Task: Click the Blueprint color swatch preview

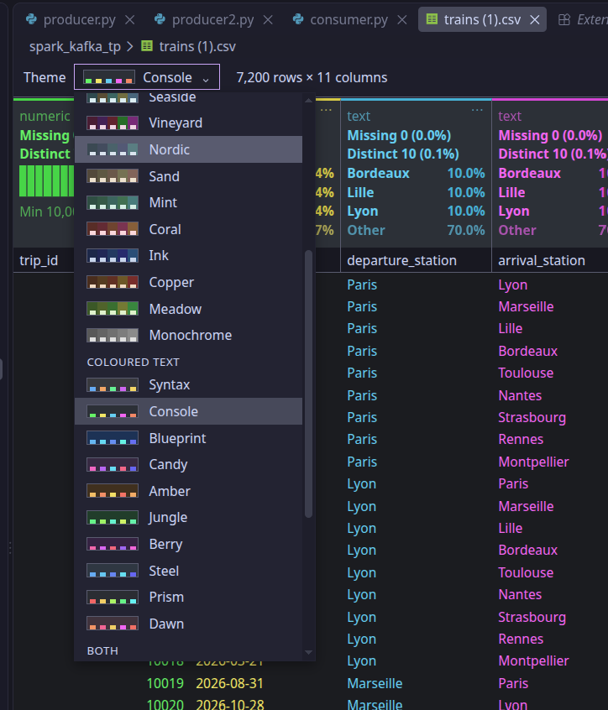Action: point(113,438)
